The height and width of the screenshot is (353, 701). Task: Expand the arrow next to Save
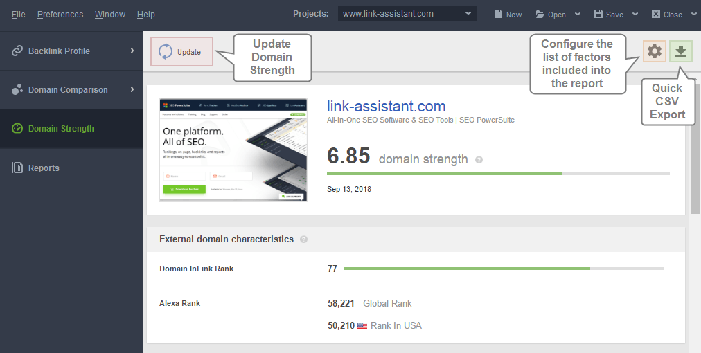635,14
